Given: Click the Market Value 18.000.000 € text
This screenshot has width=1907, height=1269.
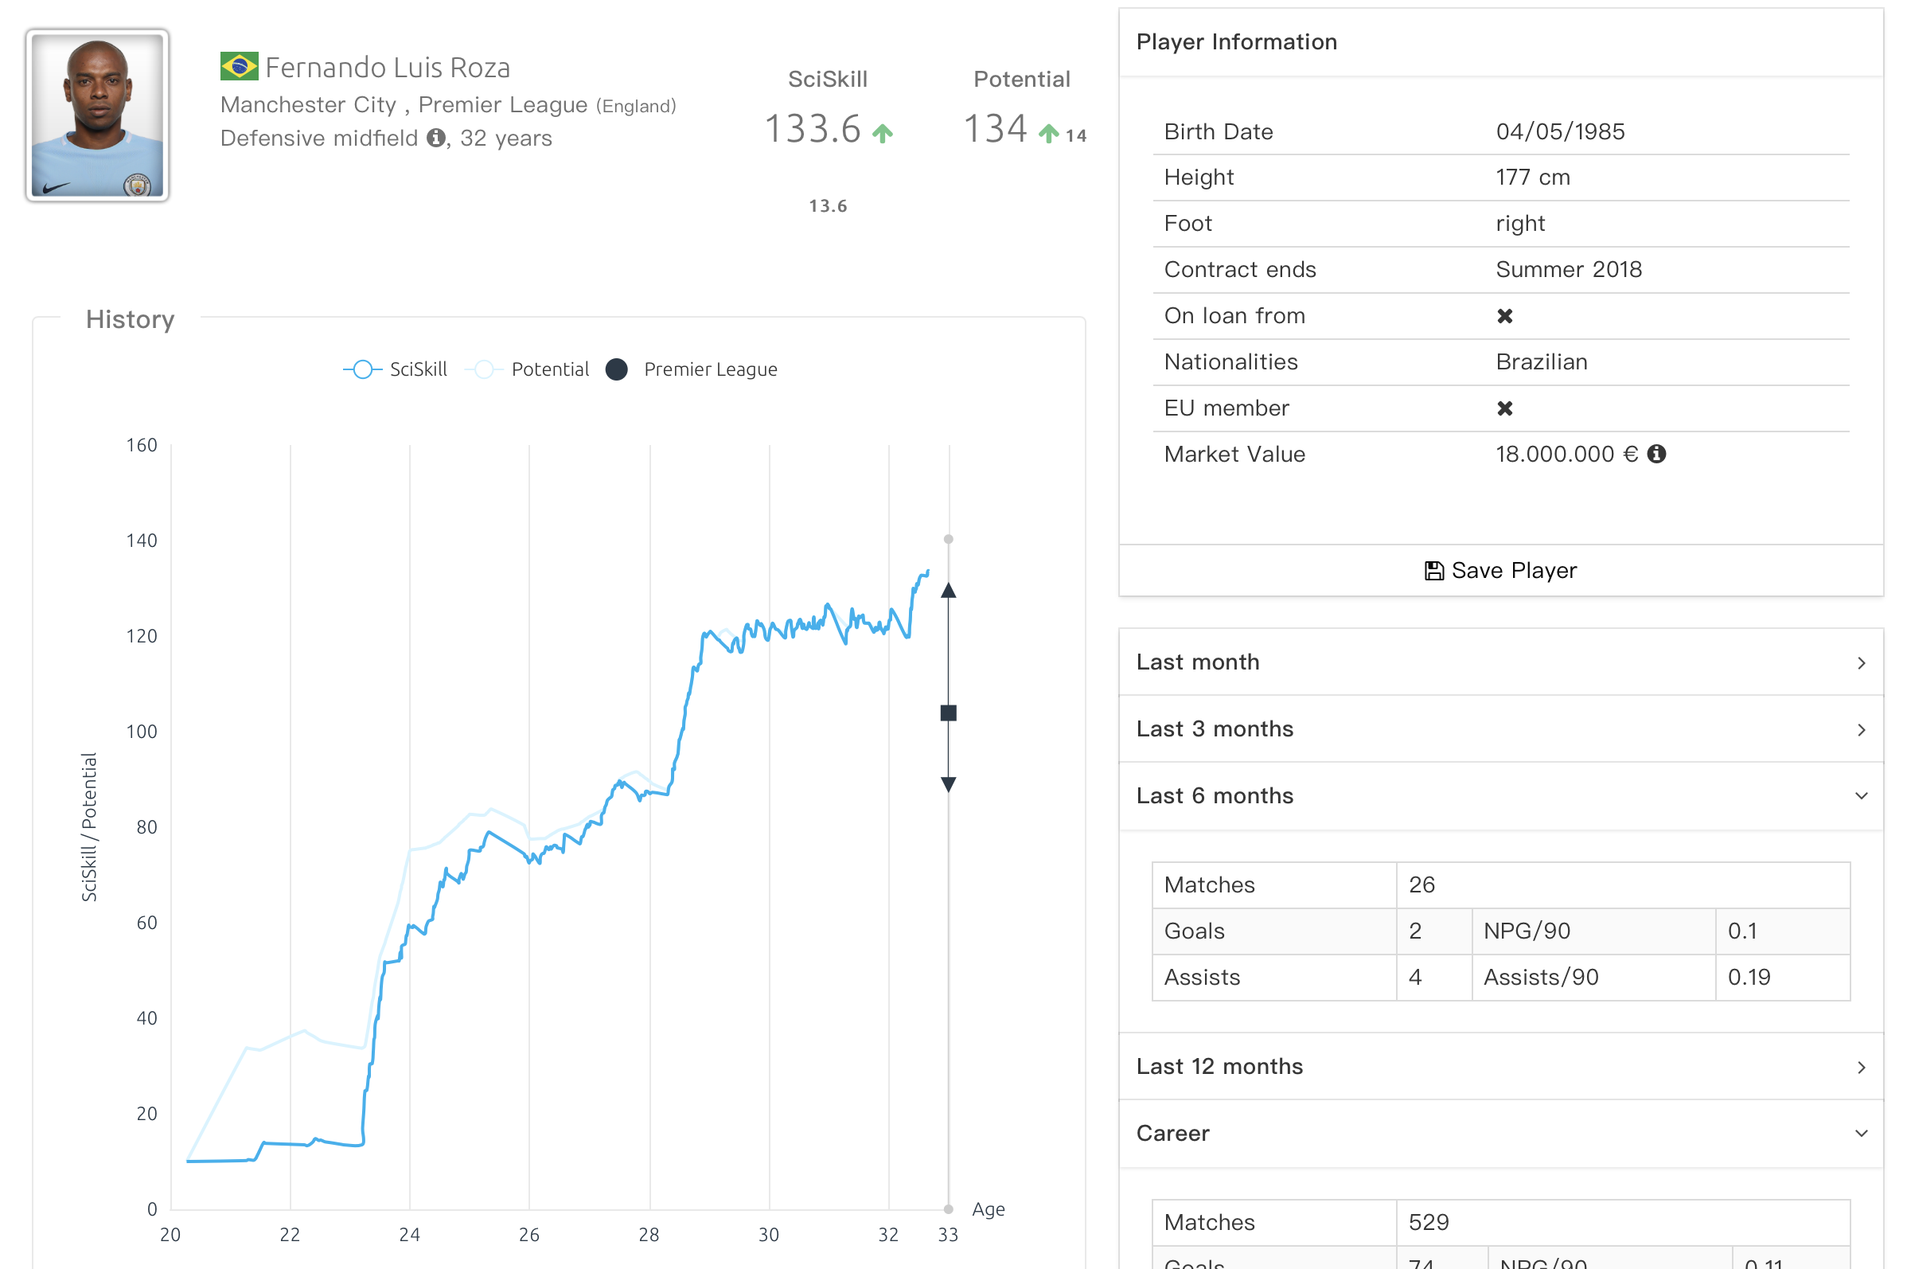Looking at the screenshot, I should coord(1566,454).
